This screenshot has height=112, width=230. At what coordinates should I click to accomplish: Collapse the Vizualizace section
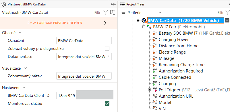point(25,68)
